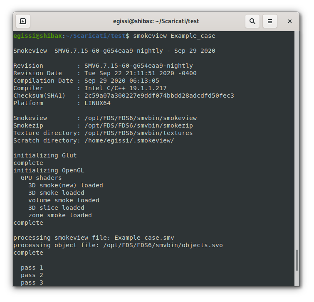Screen dimensions: 314x302
Task: Open the hamburger menu
Action: click(270, 21)
